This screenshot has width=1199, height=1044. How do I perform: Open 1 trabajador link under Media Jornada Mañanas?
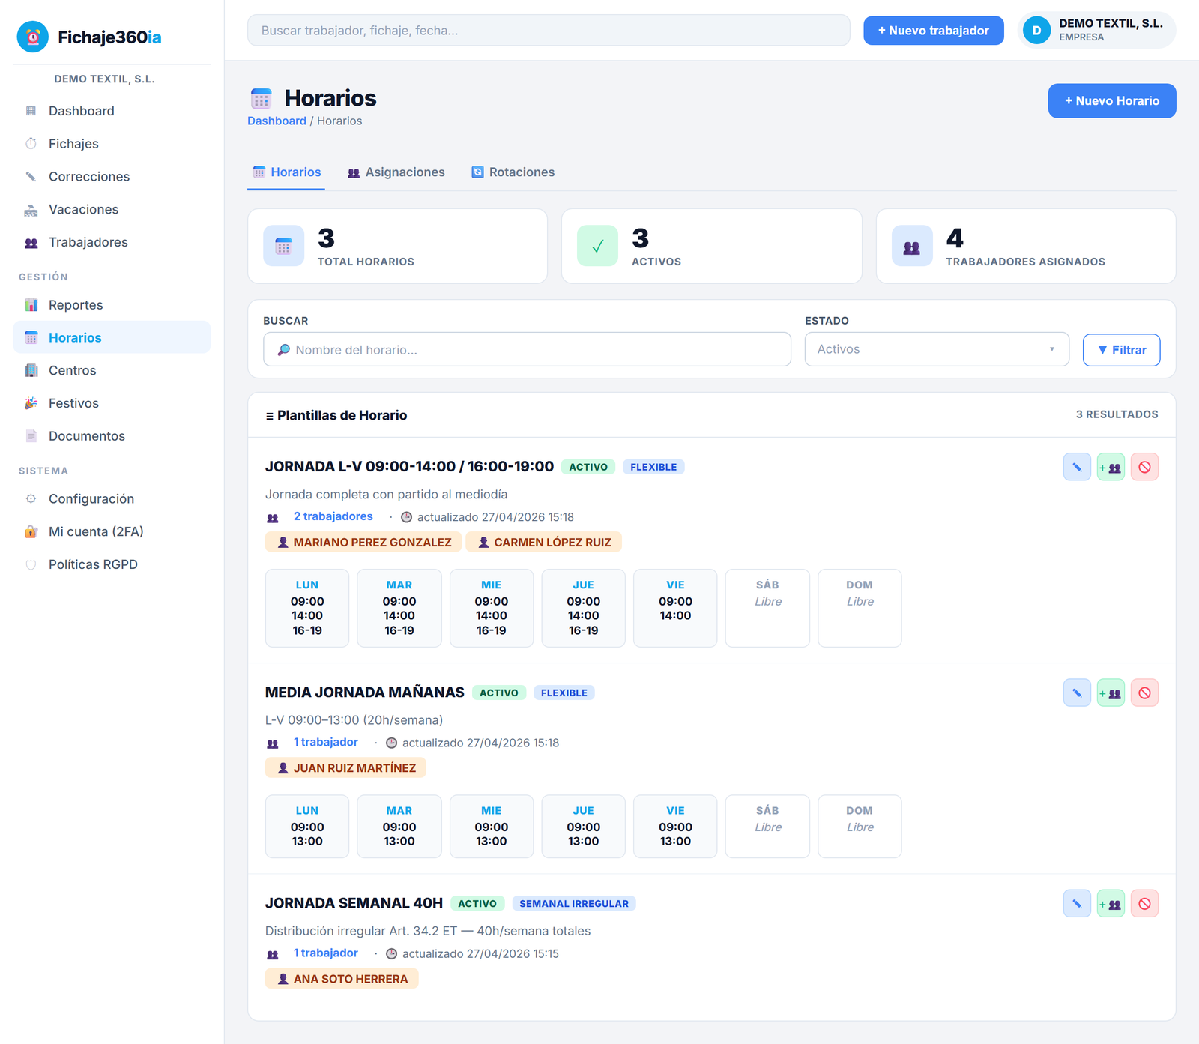[325, 742]
